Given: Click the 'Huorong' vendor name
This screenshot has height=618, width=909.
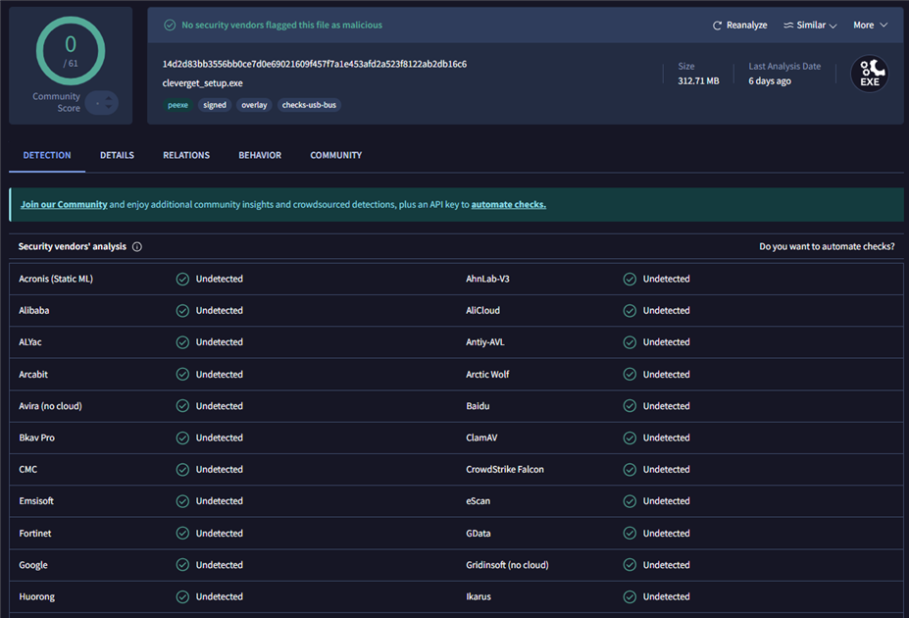Looking at the screenshot, I should (36, 597).
